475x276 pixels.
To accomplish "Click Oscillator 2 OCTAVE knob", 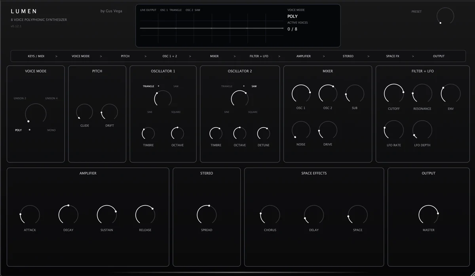I will (x=240, y=134).
